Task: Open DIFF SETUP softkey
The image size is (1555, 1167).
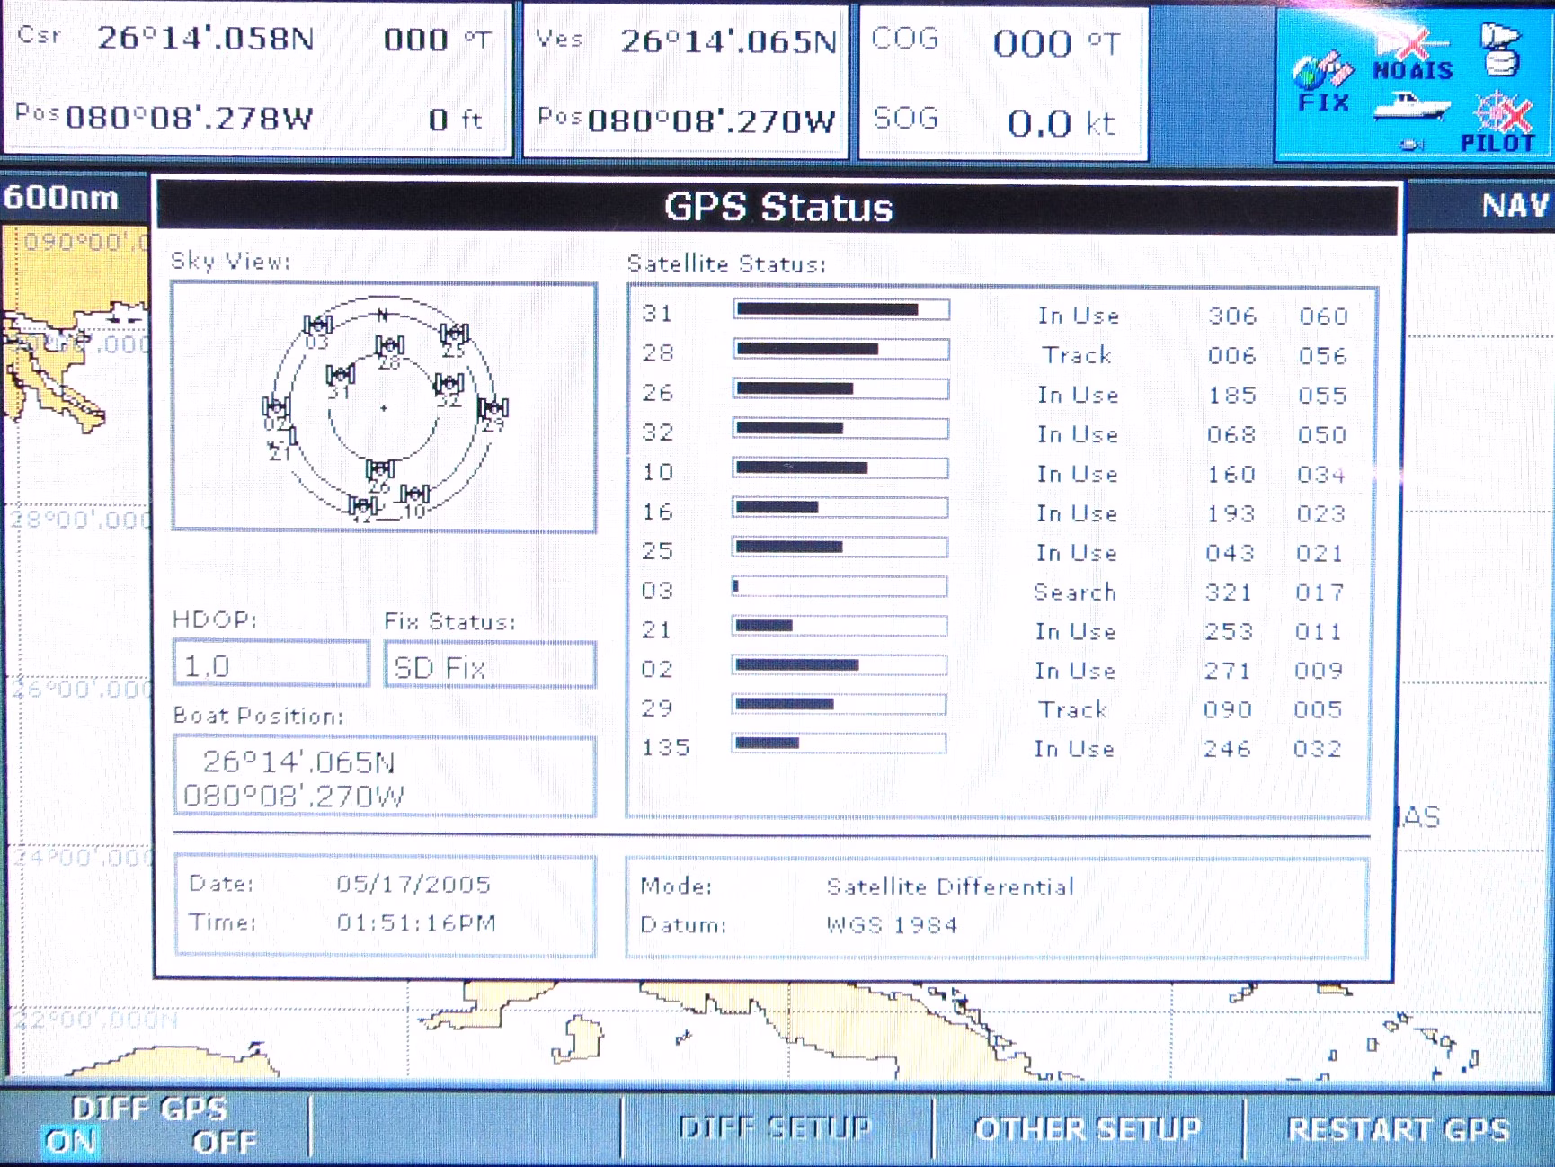Action: (776, 1127)
